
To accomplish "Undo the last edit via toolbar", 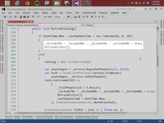I will [33, 17].
